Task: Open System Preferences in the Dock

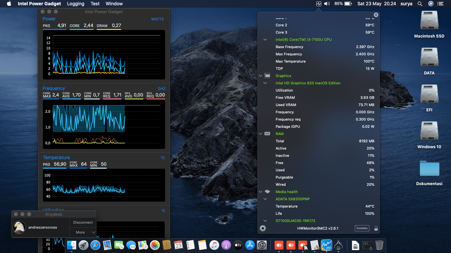Action: click(262, 245)
